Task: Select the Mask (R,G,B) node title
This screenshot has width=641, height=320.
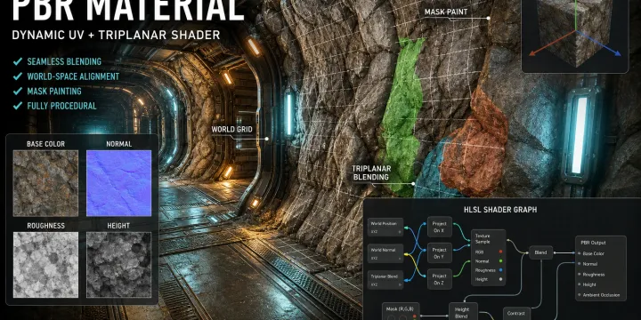Action: tap(400, 308)
